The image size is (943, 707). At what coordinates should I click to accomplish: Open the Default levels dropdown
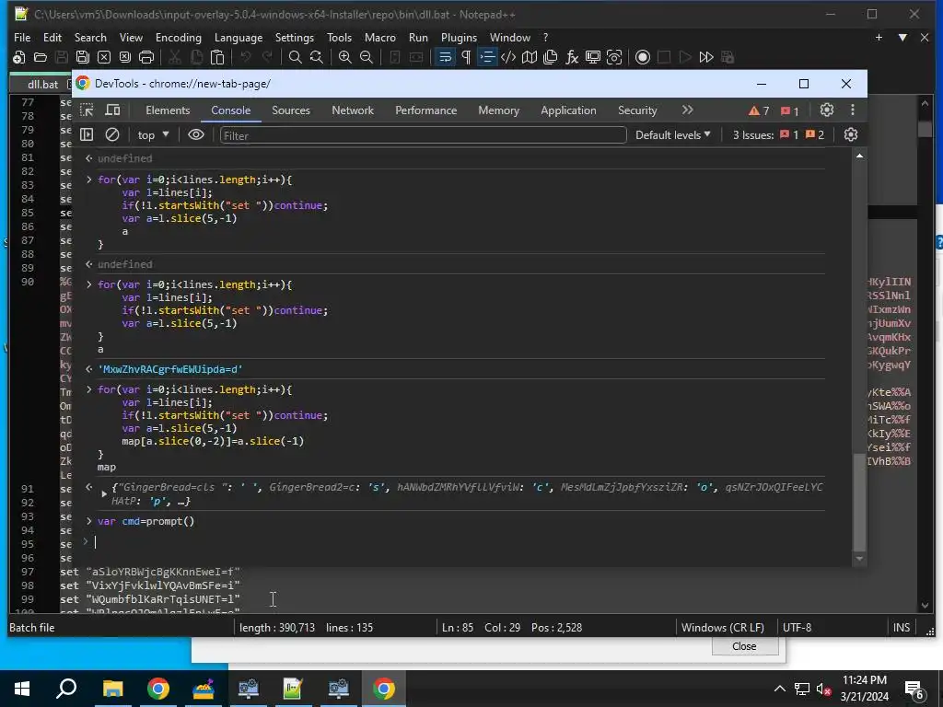pyautogui.click(x=673, y=135)
